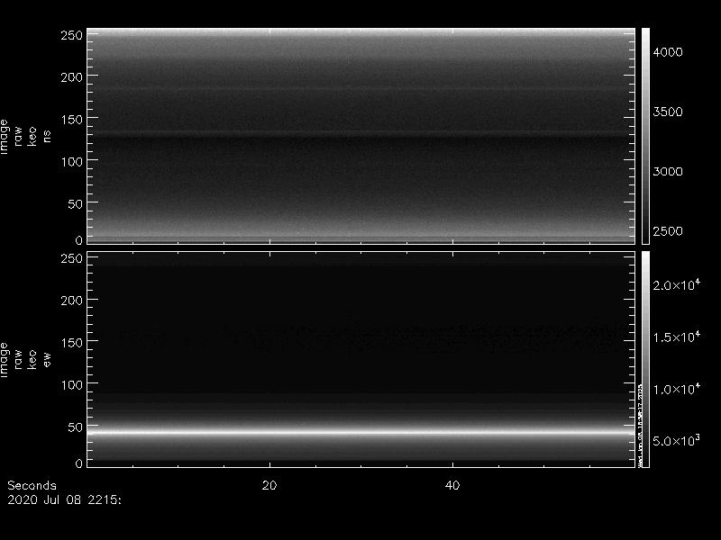
Task: Click the "Seconds" x-axis label
Action: tap(32, 485)
